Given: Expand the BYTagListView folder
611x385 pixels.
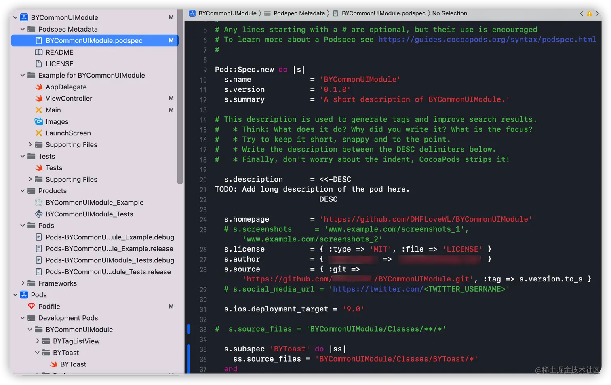Looking at the screenshot, I should click(x=38, y=341).
